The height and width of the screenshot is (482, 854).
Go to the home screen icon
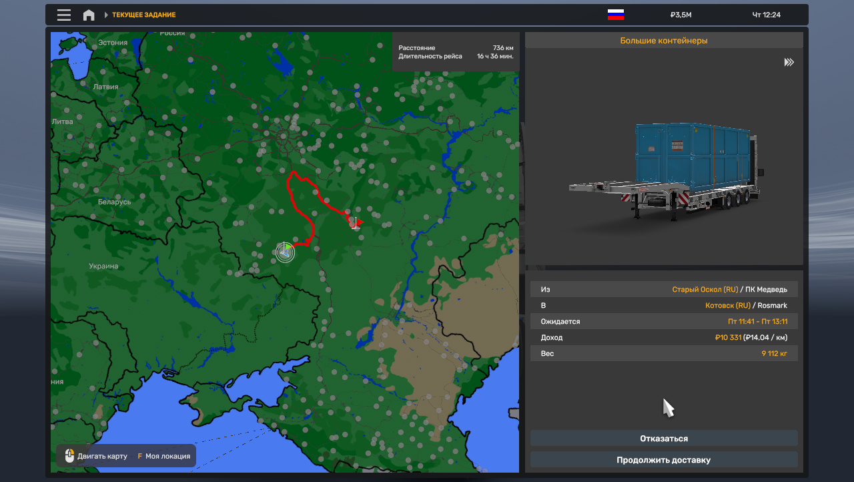89,15
